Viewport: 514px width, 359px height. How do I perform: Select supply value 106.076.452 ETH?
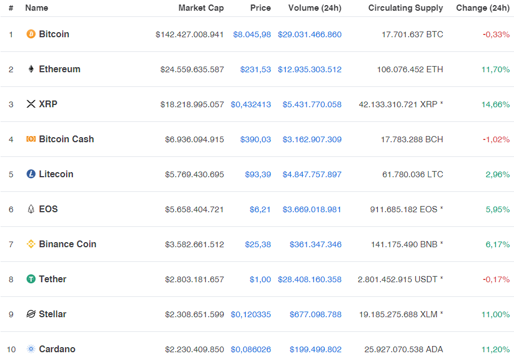(410, 69)
